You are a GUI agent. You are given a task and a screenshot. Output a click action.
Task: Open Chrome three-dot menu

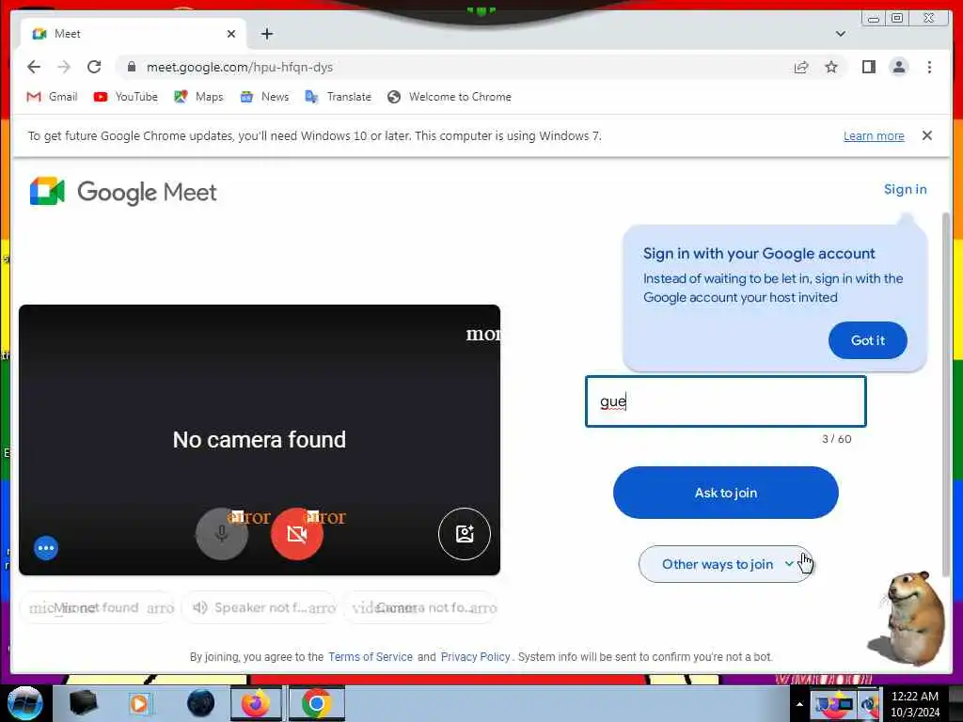[x=929, y=67]
